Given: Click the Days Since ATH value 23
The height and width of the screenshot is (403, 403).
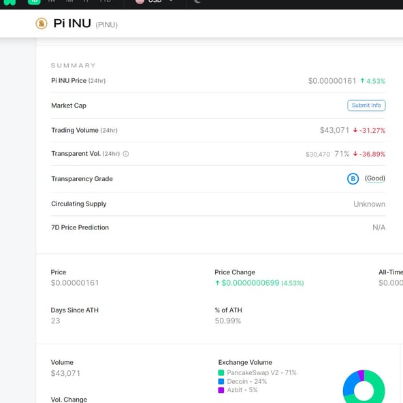Looking at the screenshot, I should [56, 321].
